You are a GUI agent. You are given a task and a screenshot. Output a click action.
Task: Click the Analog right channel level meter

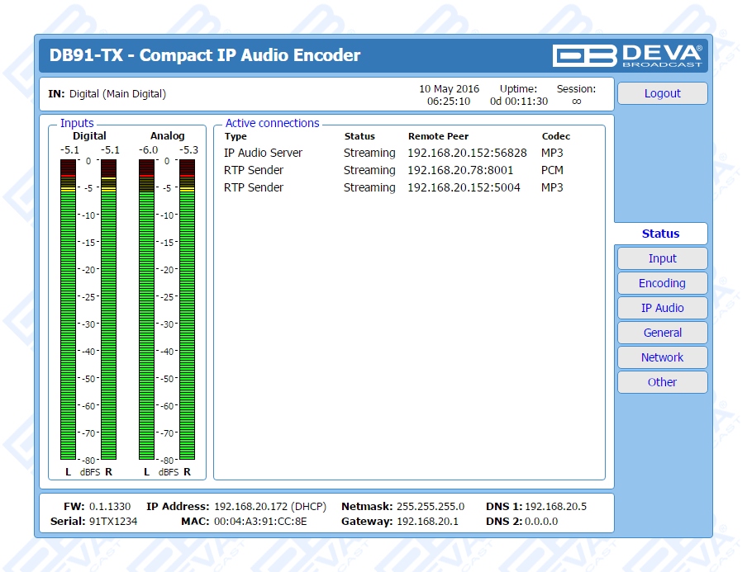pyautogui.click(x=187, y=310)
